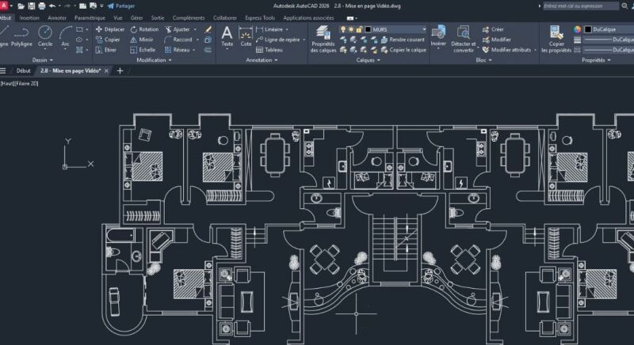Viewport: 634px width, 345px height.
Task: Click the Rectangle tool icon in Dessin
Action: point(80,29)
